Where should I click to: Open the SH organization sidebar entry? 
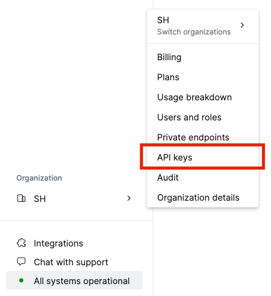point(74,198)
